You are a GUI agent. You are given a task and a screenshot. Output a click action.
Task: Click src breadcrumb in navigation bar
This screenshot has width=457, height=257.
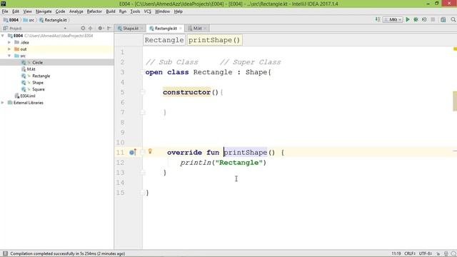[29, 20]
